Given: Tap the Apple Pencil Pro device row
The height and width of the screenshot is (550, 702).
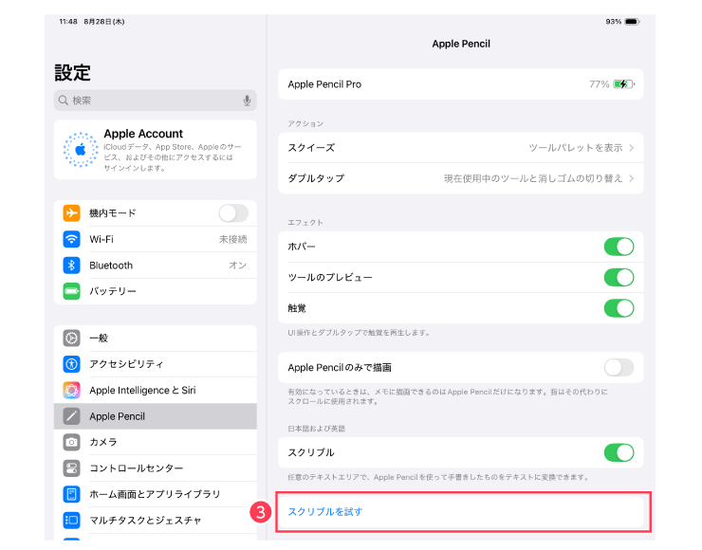Looking at the screenshot, I should coord(461,84).
